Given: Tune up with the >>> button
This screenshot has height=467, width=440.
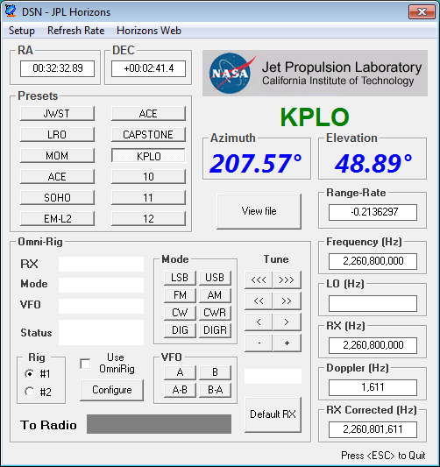Looking at the screenshot, I should tap(287, 280).
